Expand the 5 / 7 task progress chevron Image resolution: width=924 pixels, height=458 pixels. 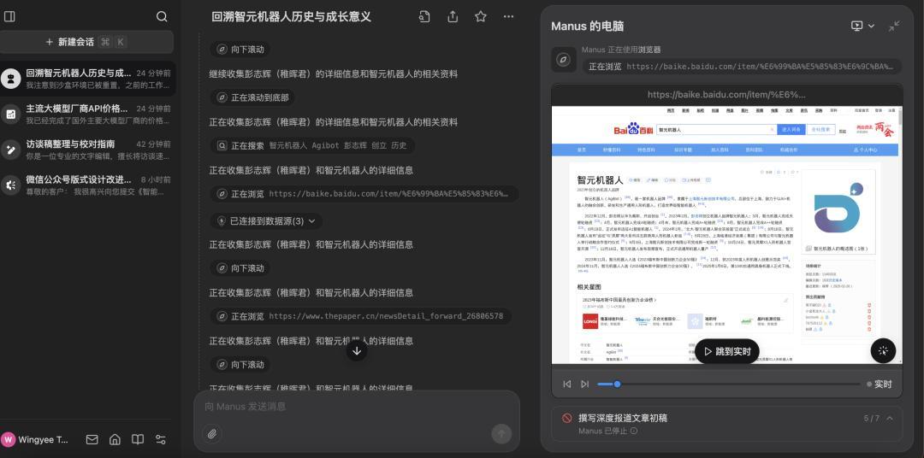pos(889,419)
